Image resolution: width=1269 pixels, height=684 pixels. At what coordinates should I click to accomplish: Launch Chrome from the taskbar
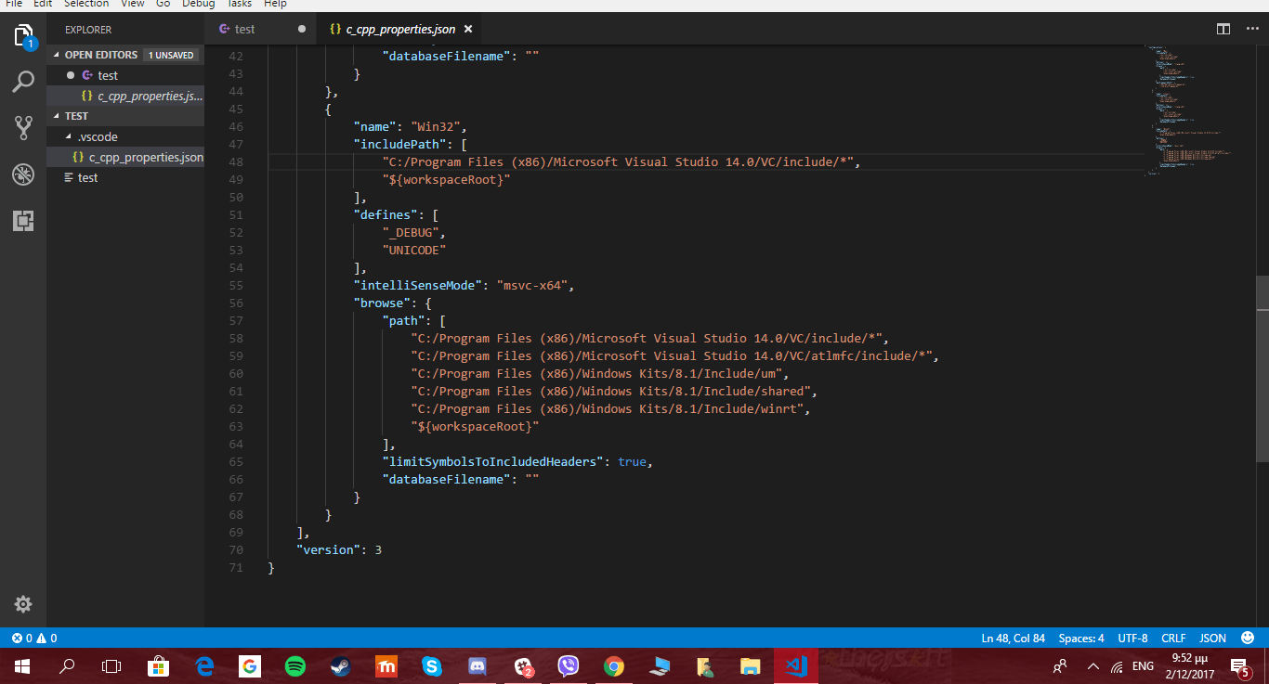tap(613, 665)
